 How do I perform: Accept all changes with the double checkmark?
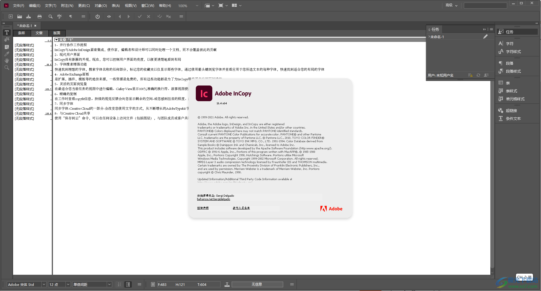(x=160, y=16)
